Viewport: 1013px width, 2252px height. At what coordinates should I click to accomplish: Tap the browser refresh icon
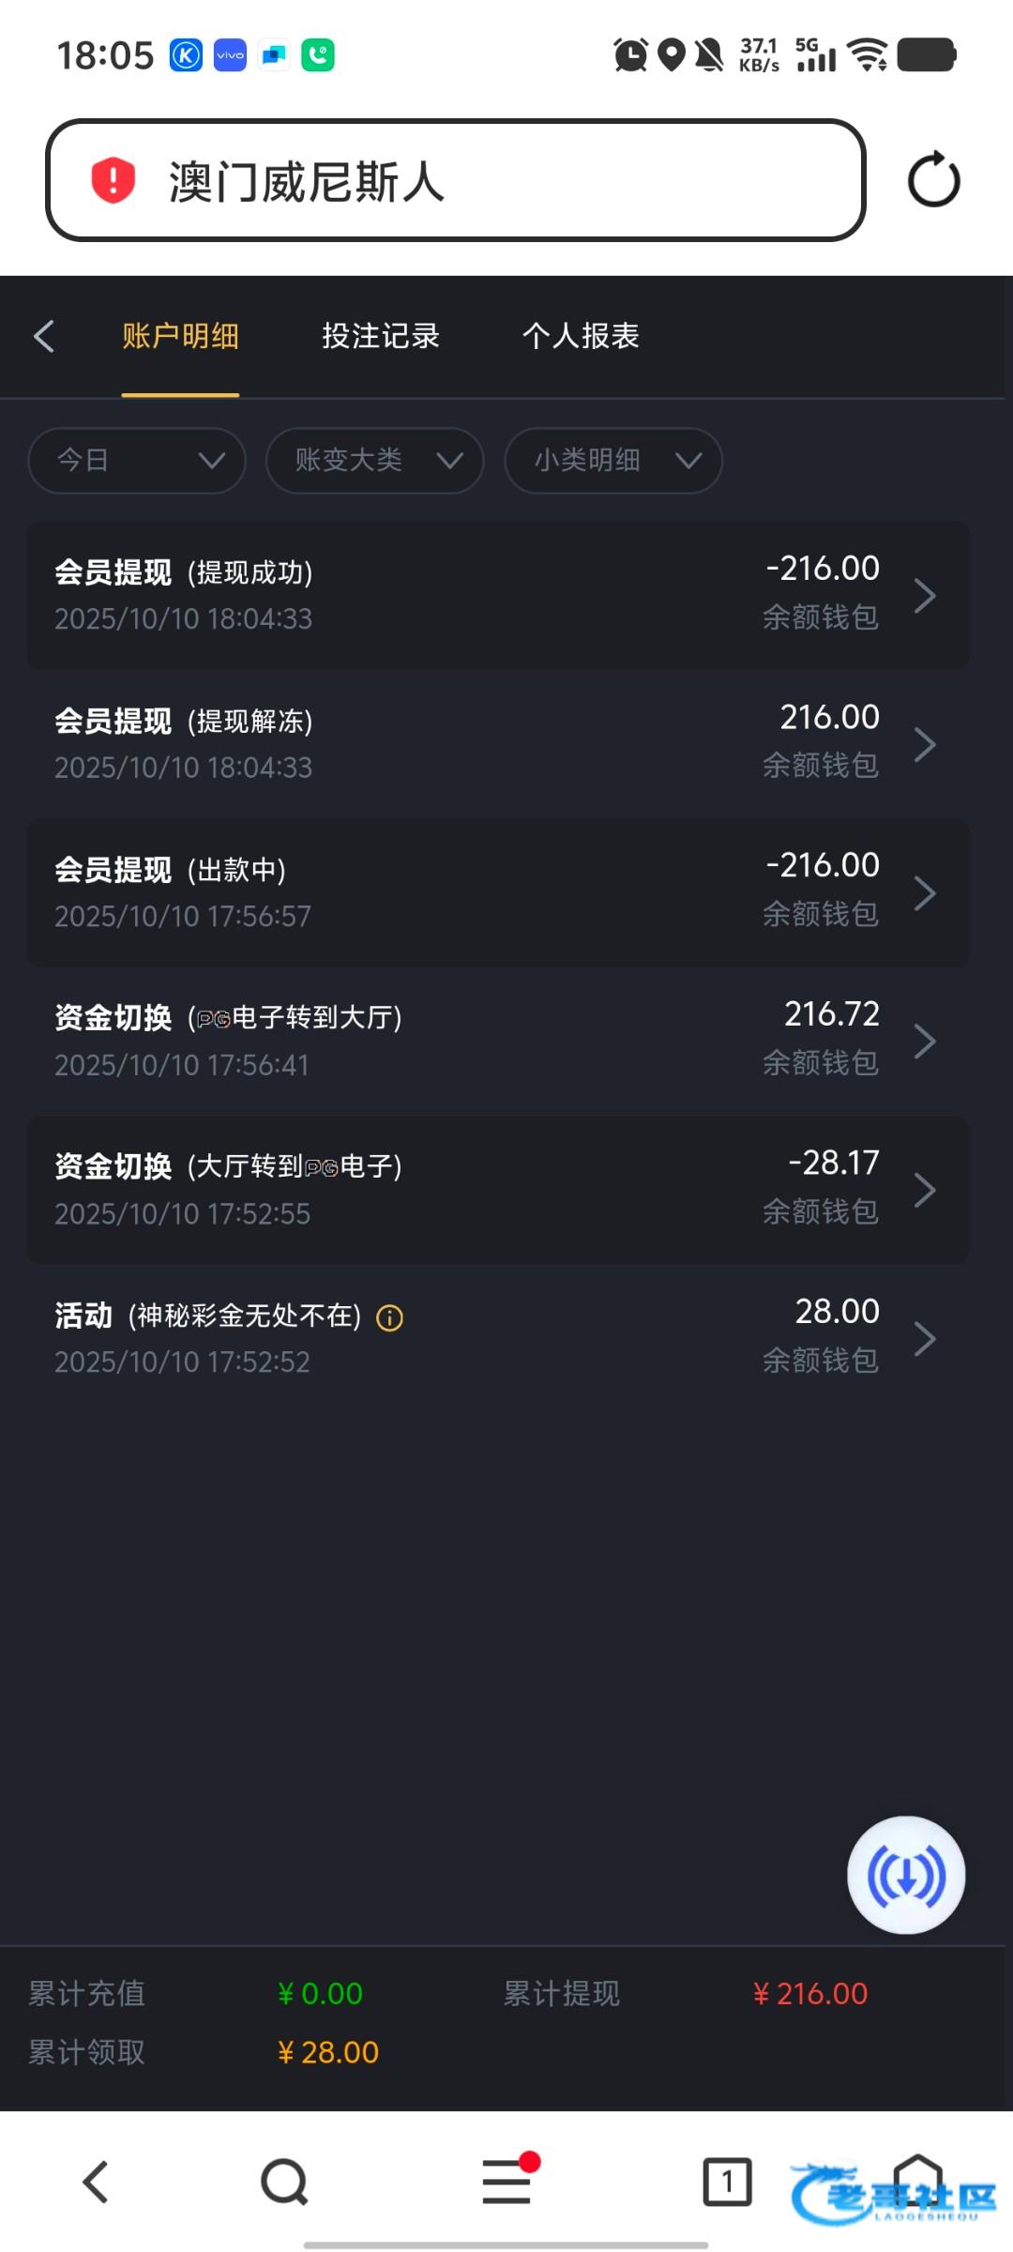click(x=933, y=180)
